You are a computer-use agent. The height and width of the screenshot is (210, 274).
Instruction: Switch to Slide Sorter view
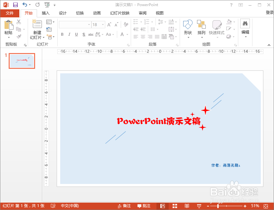pos(175,206)
